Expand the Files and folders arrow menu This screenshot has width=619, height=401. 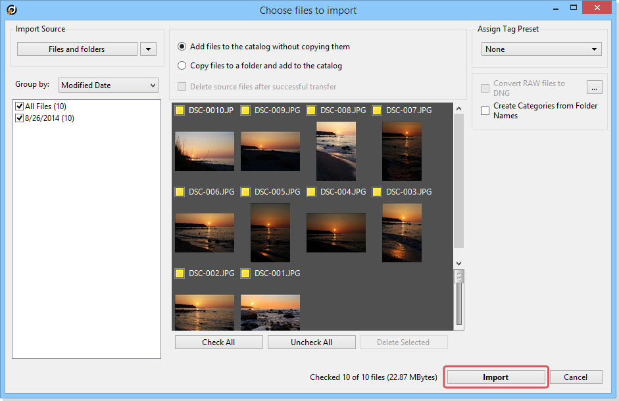(x=148, y=49)
